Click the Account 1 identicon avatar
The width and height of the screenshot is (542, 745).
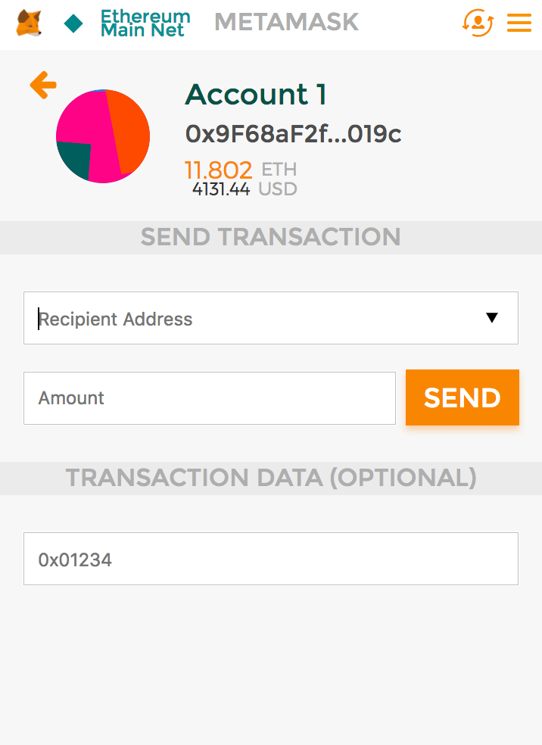tap(103, 136)
